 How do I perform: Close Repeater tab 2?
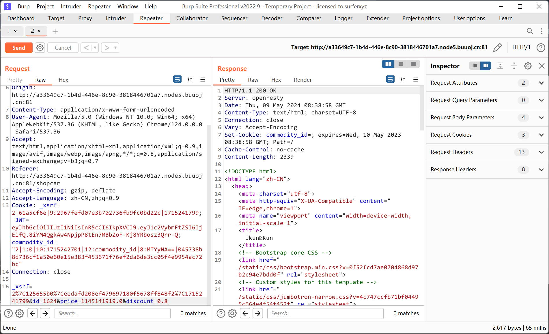tap(39, 31)
